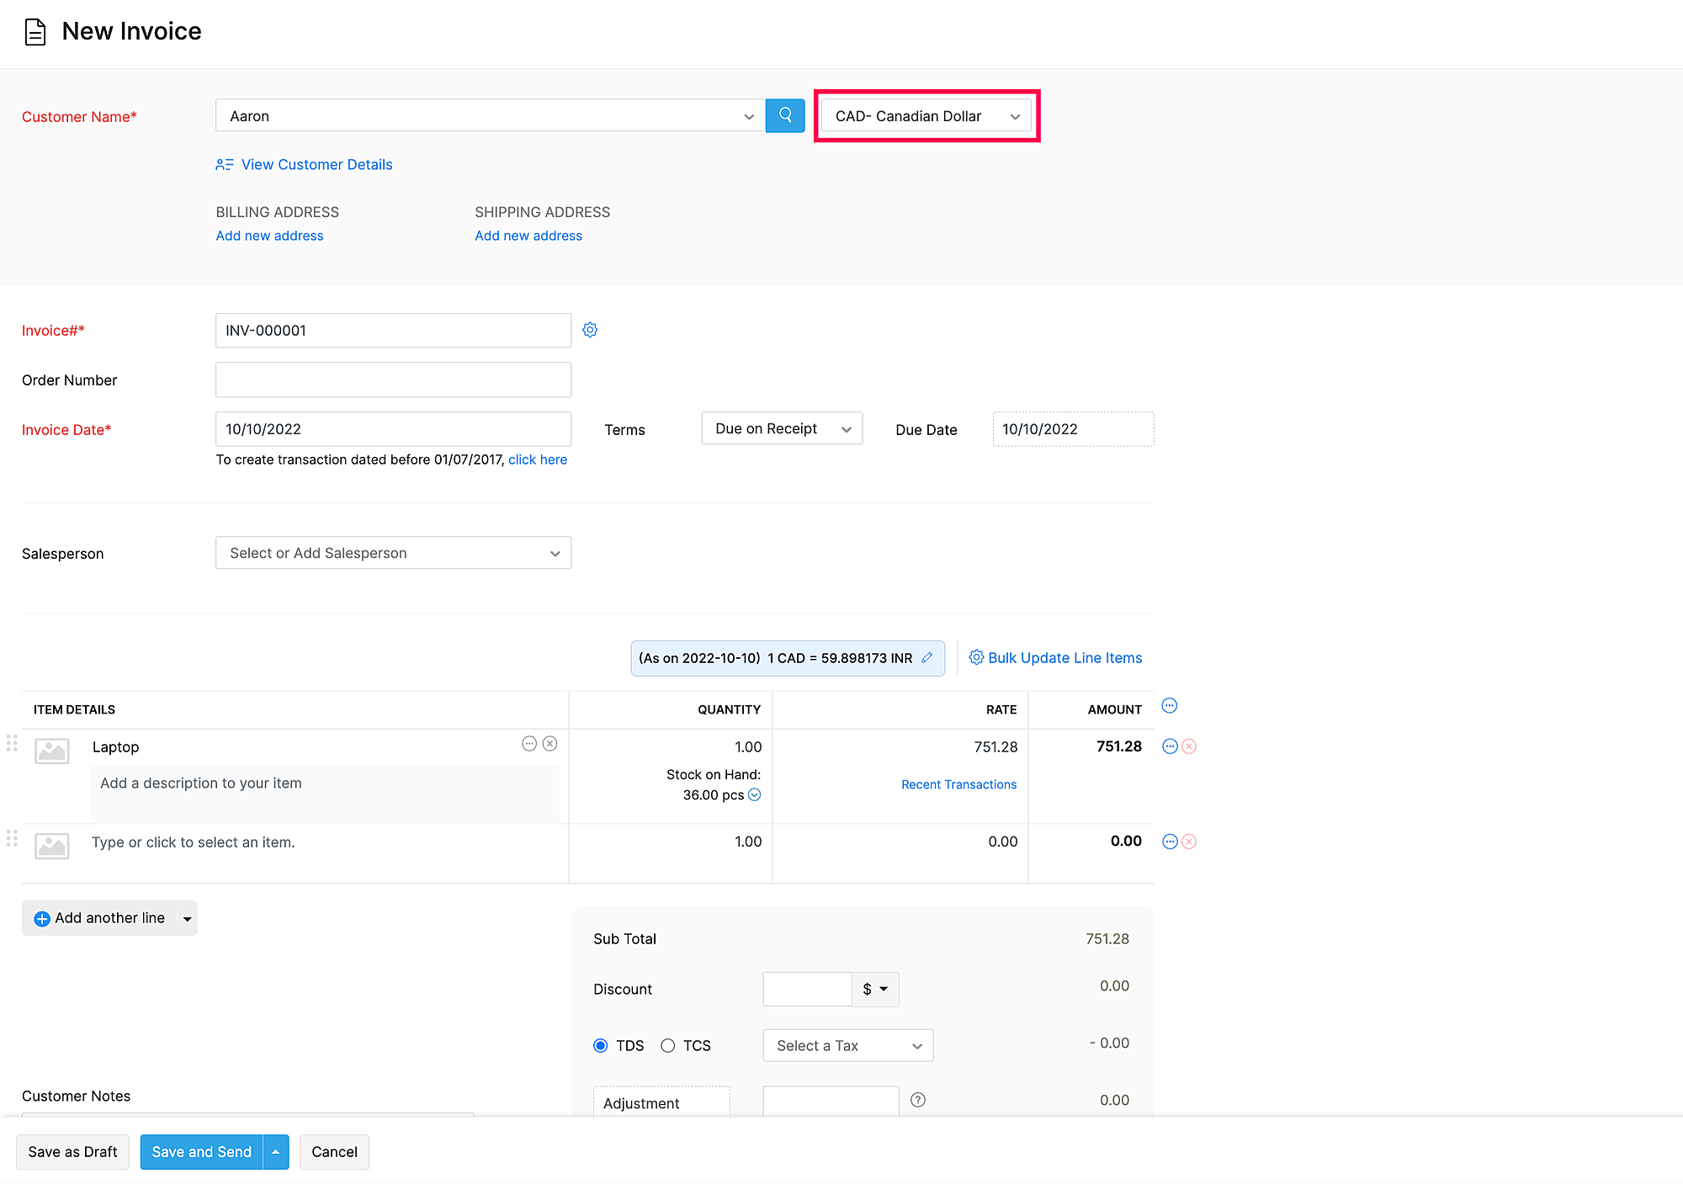Select the TCS radio button

[x=668, y=1046]
